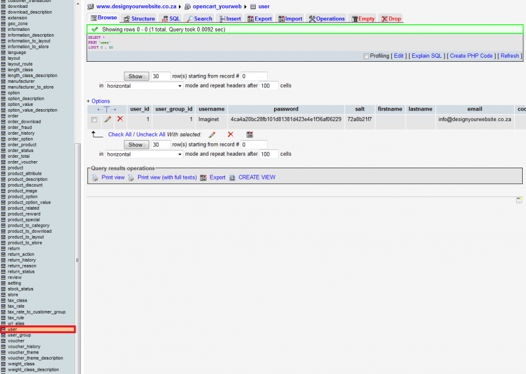Click the Uncheck All link
Viewport: 526px width, 374px height.
pyautogui.click(x=151, y=135)
